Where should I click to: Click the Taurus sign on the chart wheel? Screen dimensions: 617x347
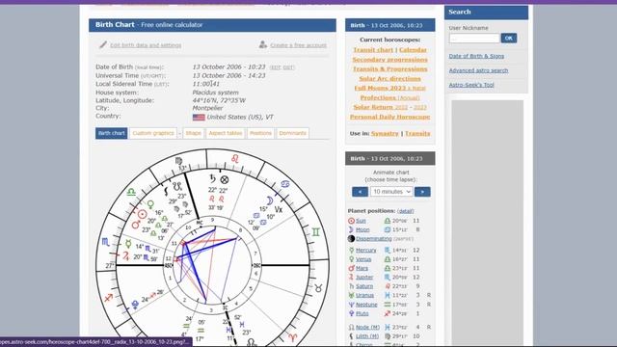coord(318,288)
